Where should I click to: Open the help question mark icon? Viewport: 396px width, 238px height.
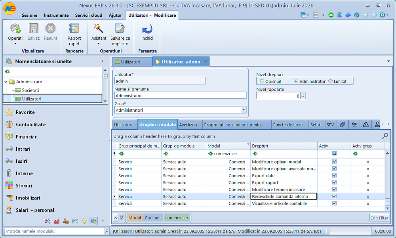[x=339, y=15]
